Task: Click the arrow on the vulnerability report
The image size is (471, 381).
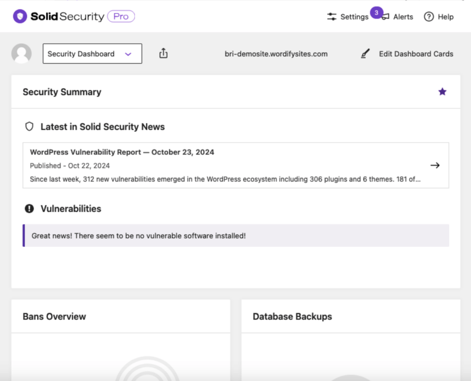Action: [435, 165]
